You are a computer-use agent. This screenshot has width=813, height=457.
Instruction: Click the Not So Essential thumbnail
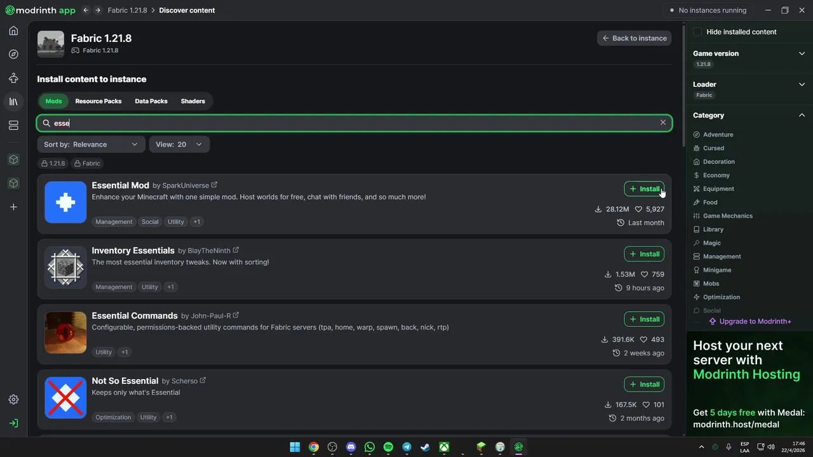coord(65,397)
